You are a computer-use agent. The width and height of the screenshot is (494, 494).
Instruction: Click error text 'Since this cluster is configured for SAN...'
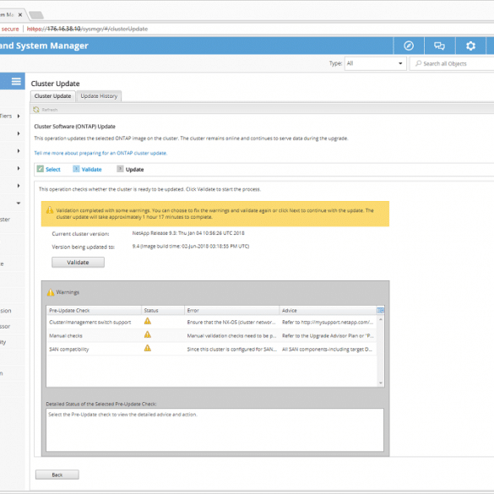(232, 349)
